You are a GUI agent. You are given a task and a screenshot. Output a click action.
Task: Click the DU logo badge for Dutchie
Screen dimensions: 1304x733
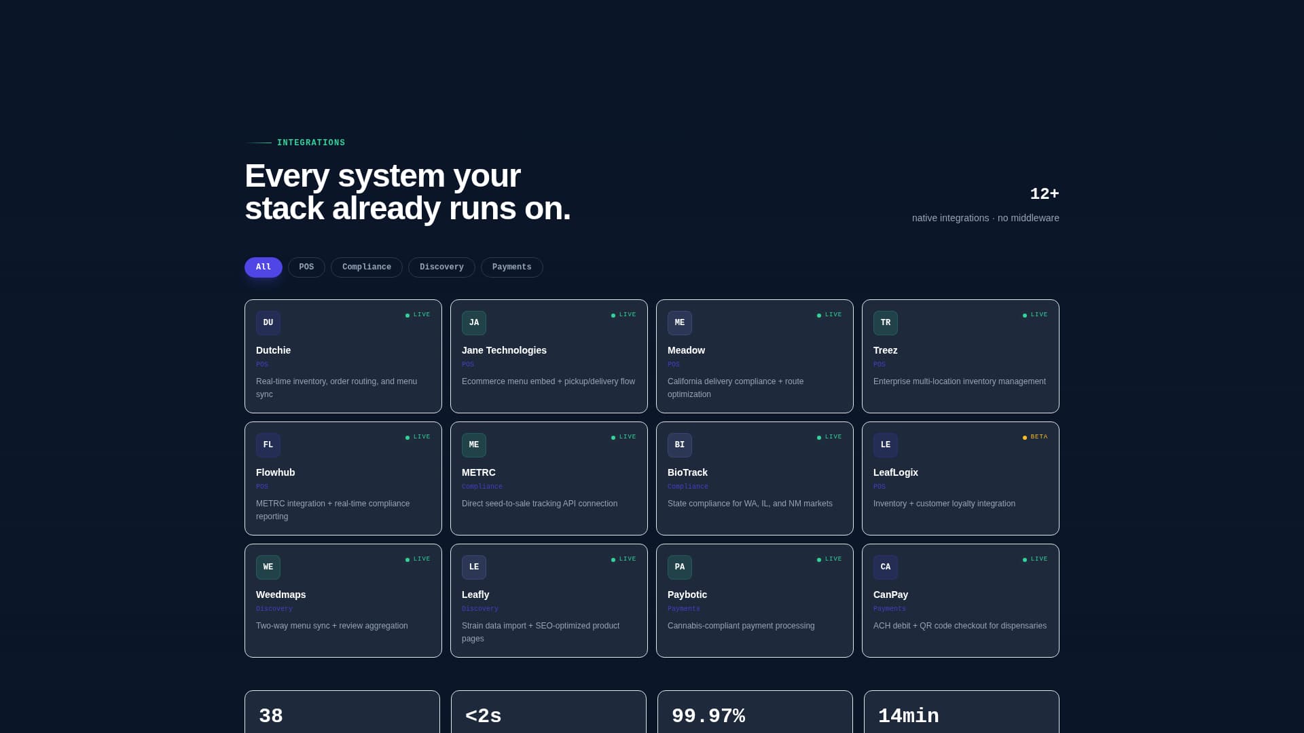(268, 323)
